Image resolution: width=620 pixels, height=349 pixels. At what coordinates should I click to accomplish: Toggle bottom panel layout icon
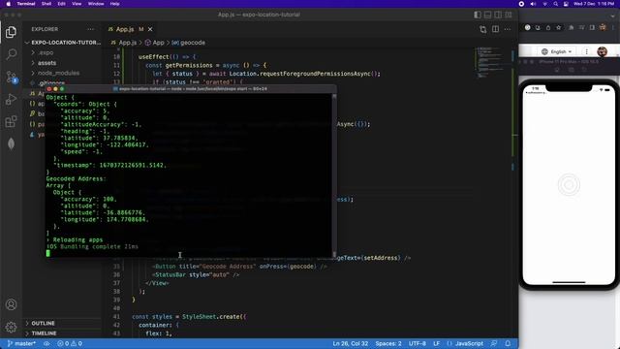(x=488, y=15)
